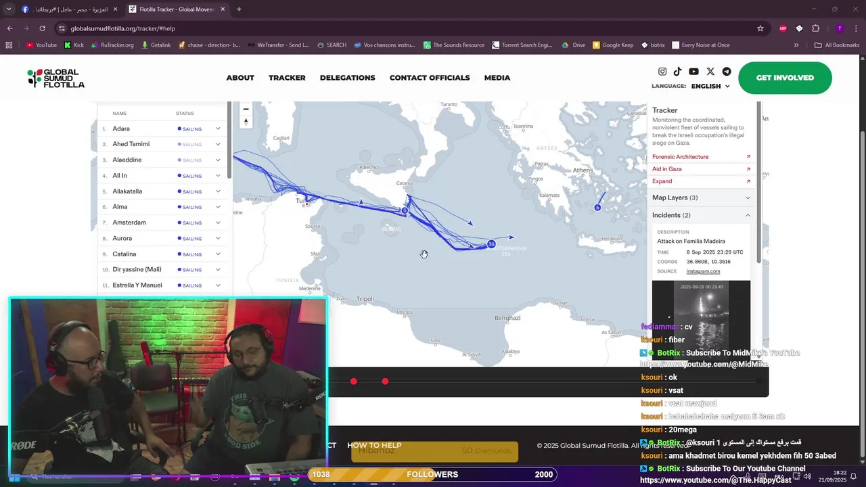Click vessel cluster marker 36 on map

coord(491,244)
